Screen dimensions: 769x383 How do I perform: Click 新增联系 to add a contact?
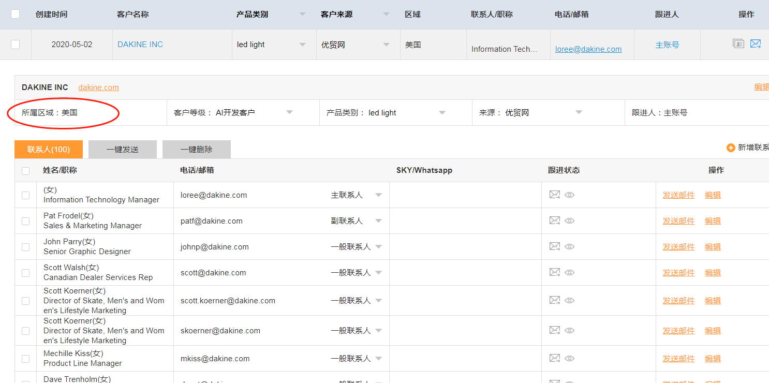(x=753, y=148)
